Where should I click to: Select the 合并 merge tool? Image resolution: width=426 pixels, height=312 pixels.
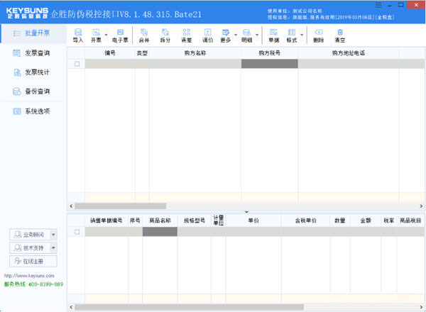coord(144,35)
